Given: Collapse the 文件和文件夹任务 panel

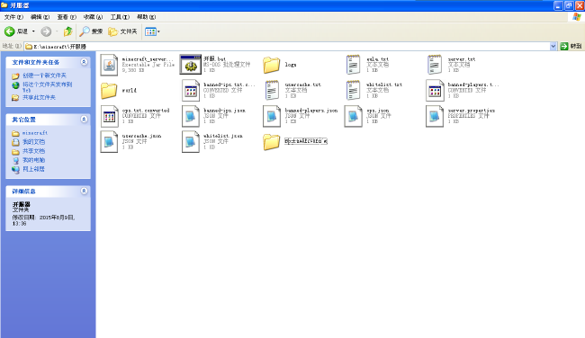Looking at the screenshot, I should (x=84, y=62).
